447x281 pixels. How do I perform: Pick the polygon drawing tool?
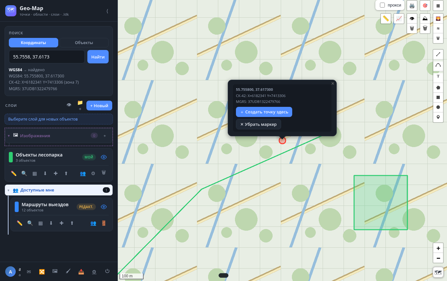438,88
